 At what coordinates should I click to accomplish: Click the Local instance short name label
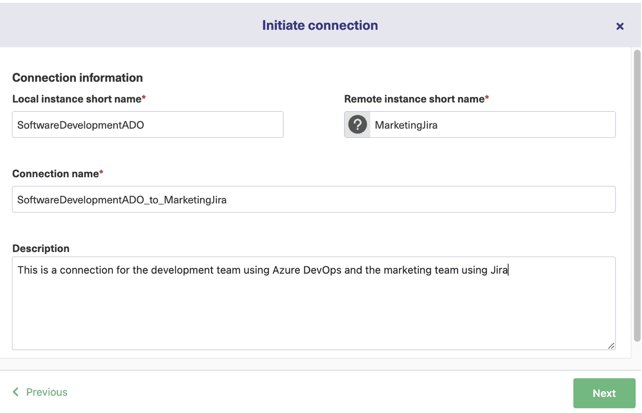click(79, 99)
